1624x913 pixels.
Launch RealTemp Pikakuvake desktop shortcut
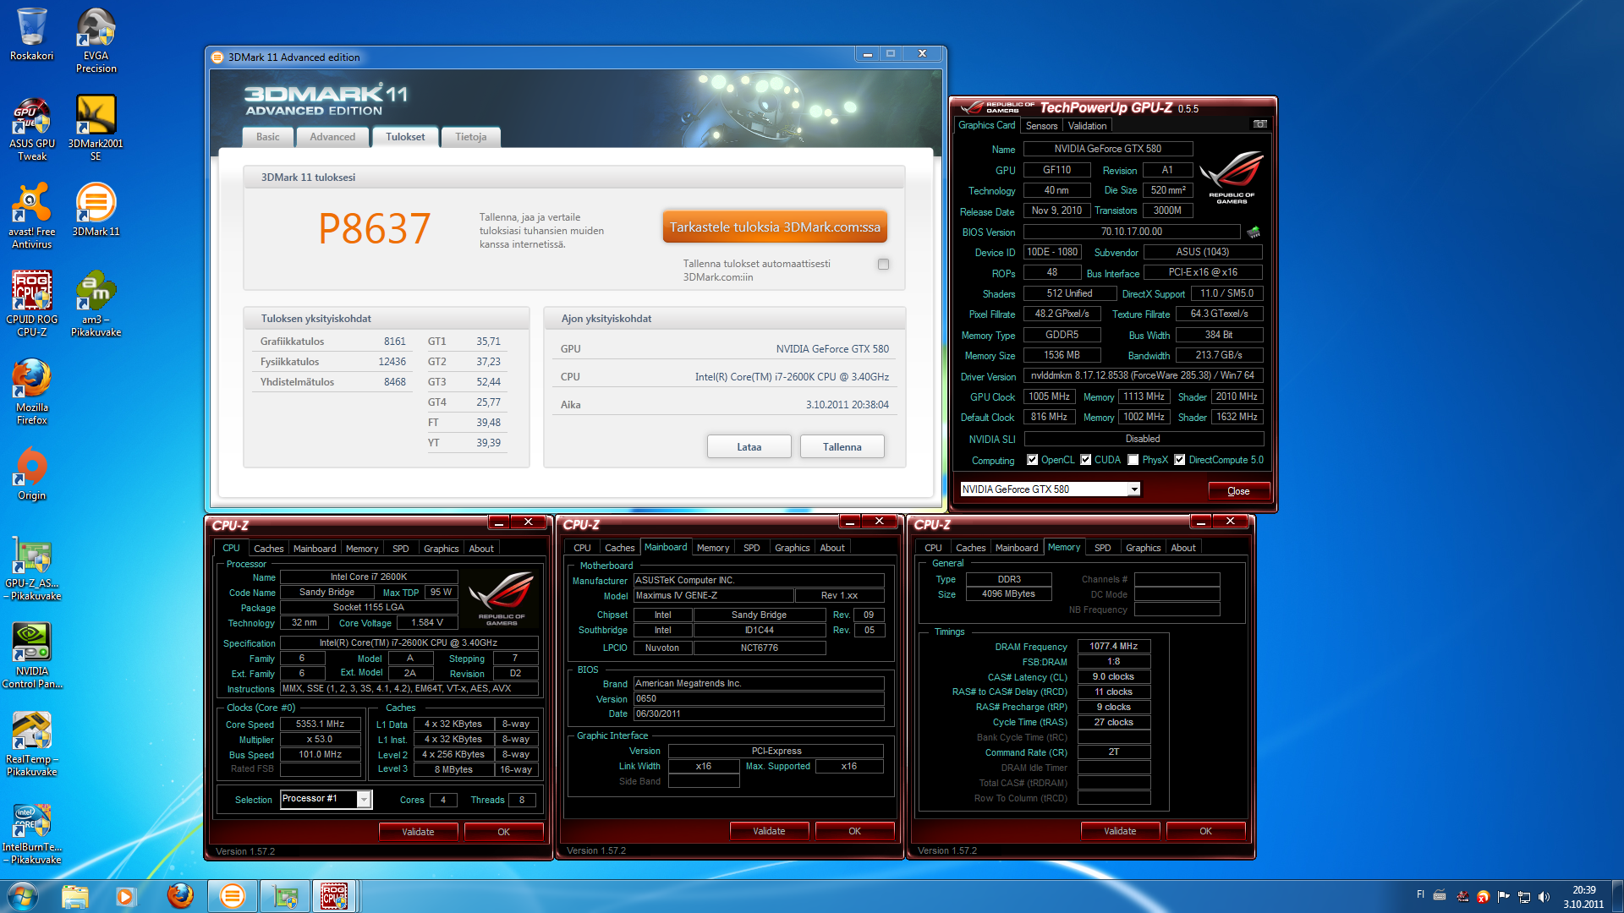(x=31, y=744)
